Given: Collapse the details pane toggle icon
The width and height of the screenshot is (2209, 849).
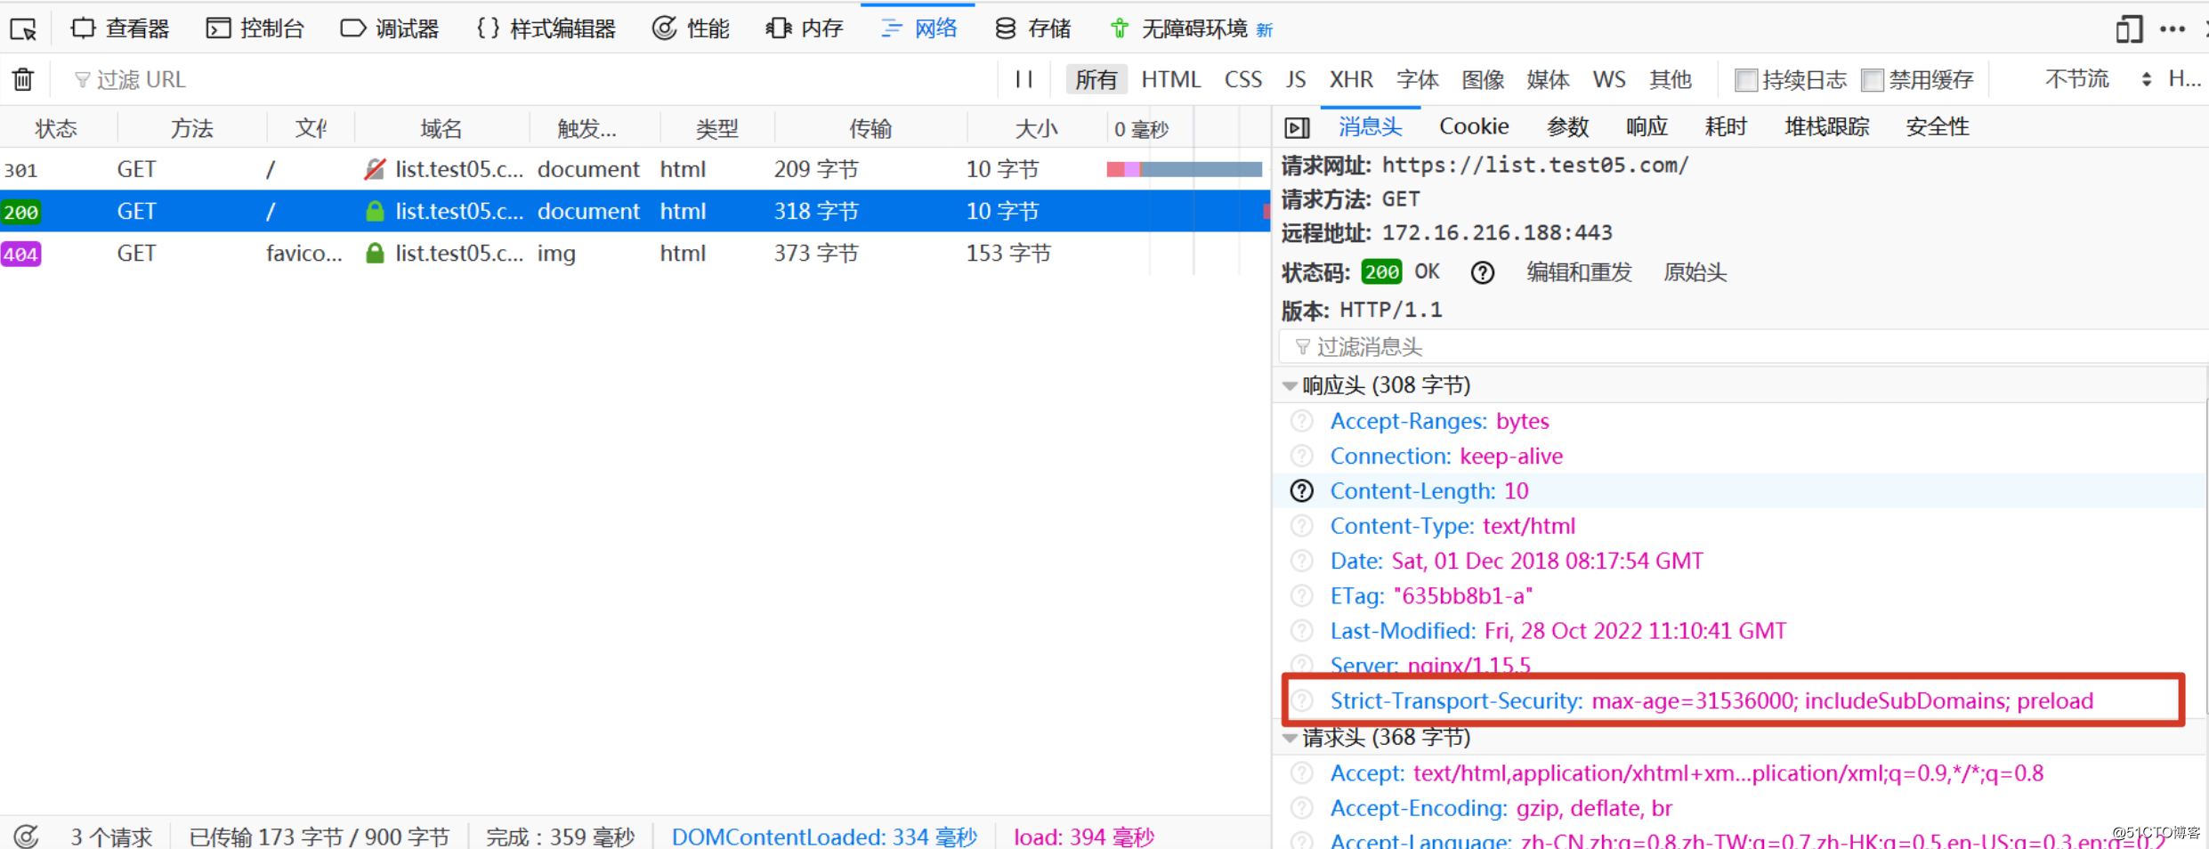Looking at the screenshot, I should pos(1297,127).
